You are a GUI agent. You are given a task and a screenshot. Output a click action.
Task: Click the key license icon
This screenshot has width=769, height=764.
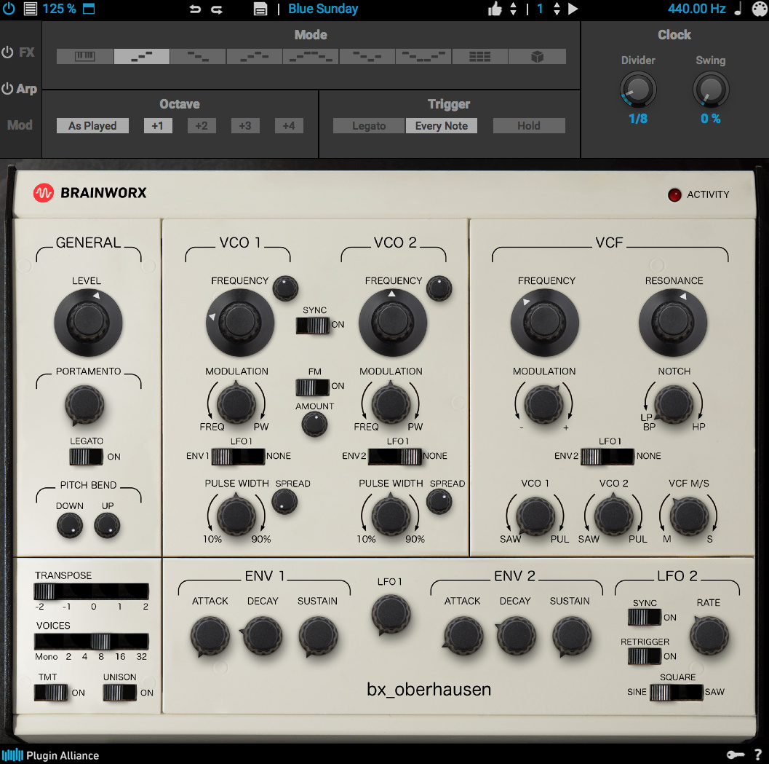(x=735, y=755)
